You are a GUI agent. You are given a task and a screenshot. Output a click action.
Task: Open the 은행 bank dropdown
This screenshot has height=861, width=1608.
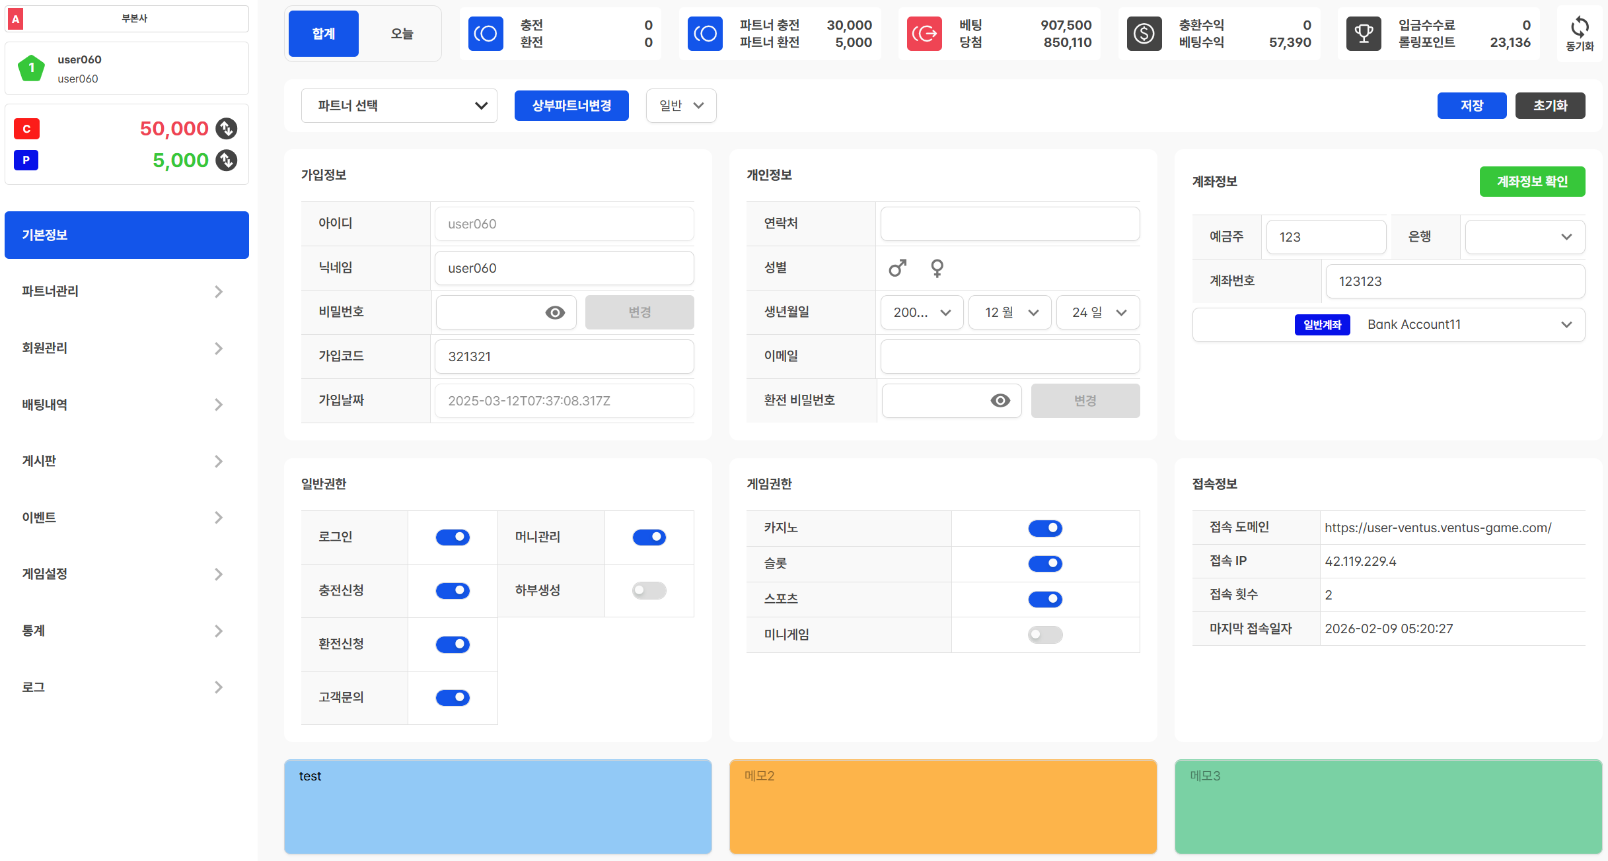click(1525, 237)
